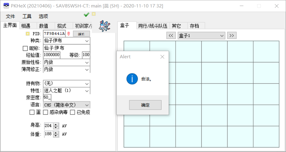Image resolution: width=286 pixels, height=152 pixels.
Task: Close the PKHeX window
Action: pyautogui.click(x=277, y=6)
